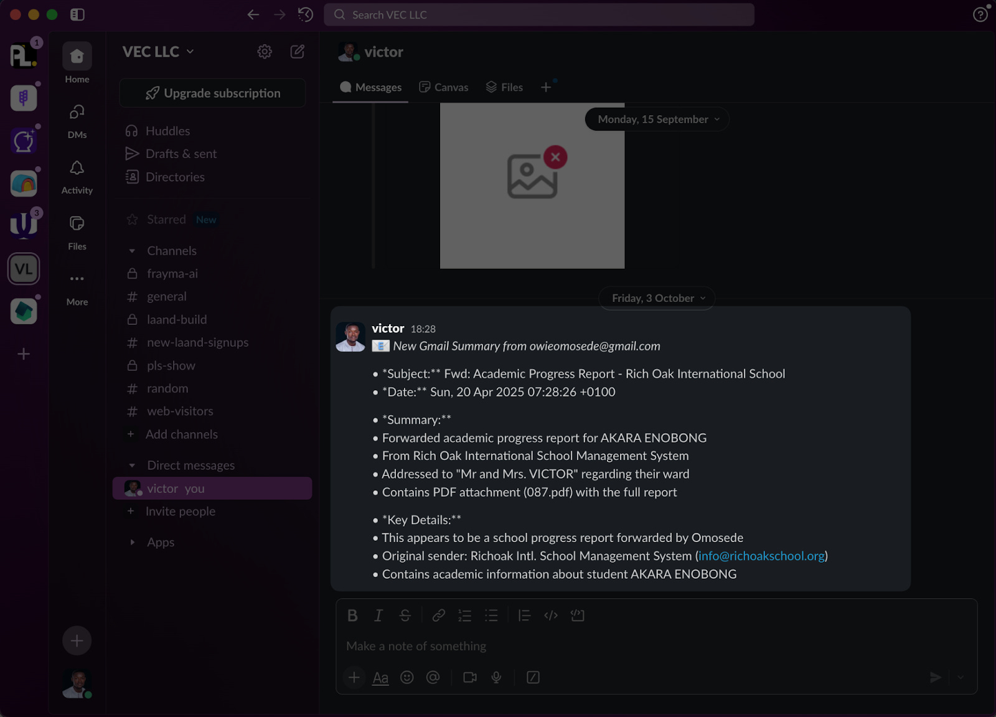Open the history clock icon
Viewport: 996px width, 717px height.
pos(306,14)
